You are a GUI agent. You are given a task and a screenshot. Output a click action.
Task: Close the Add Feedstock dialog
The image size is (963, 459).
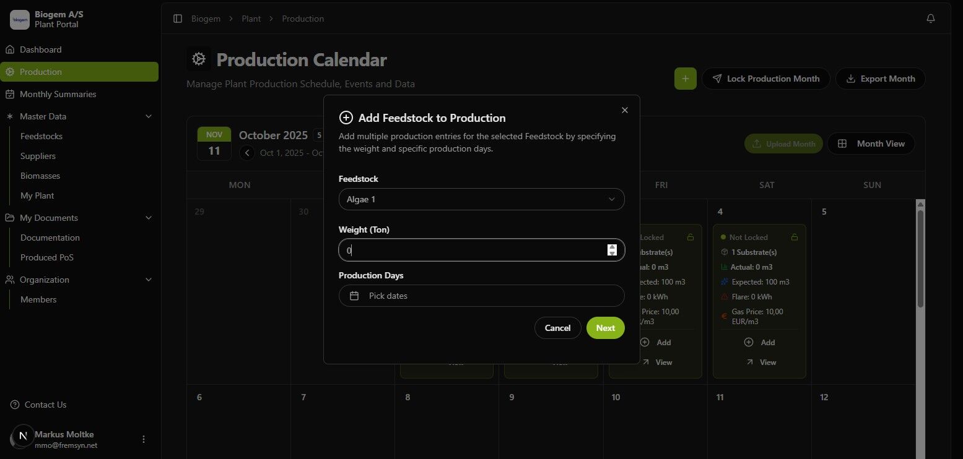pos(624,110)
